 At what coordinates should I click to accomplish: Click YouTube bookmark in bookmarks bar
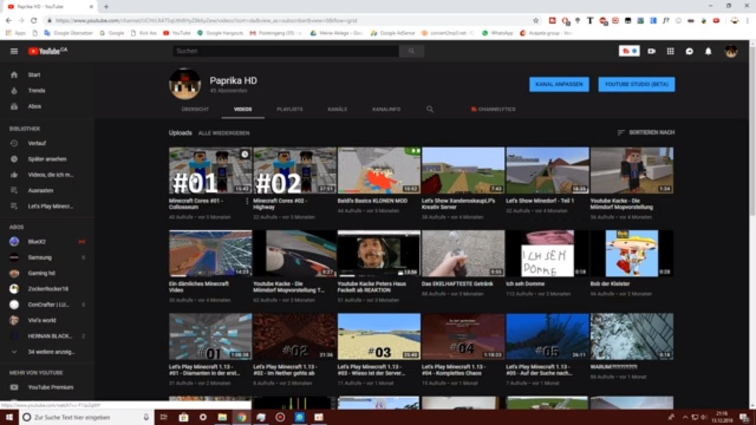[177, 33]
